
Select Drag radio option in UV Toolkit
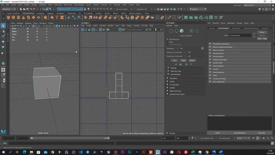(168, 42)
